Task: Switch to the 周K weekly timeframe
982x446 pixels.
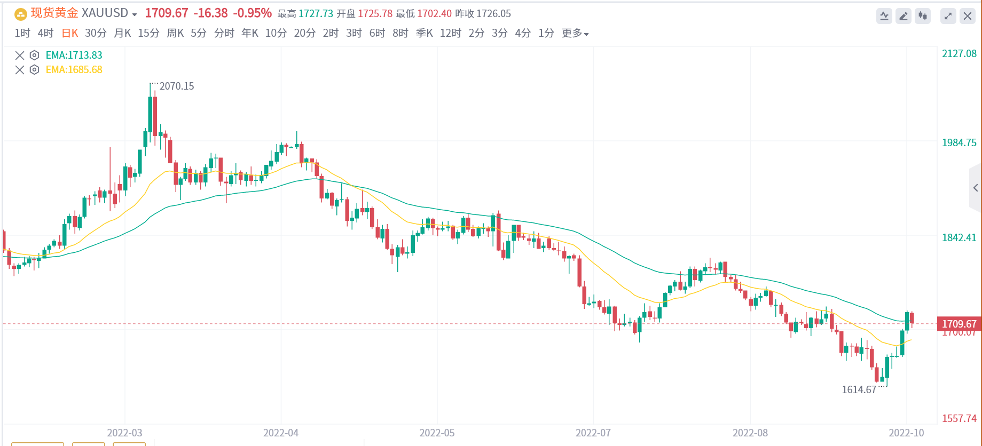Action: pos(175,34)
